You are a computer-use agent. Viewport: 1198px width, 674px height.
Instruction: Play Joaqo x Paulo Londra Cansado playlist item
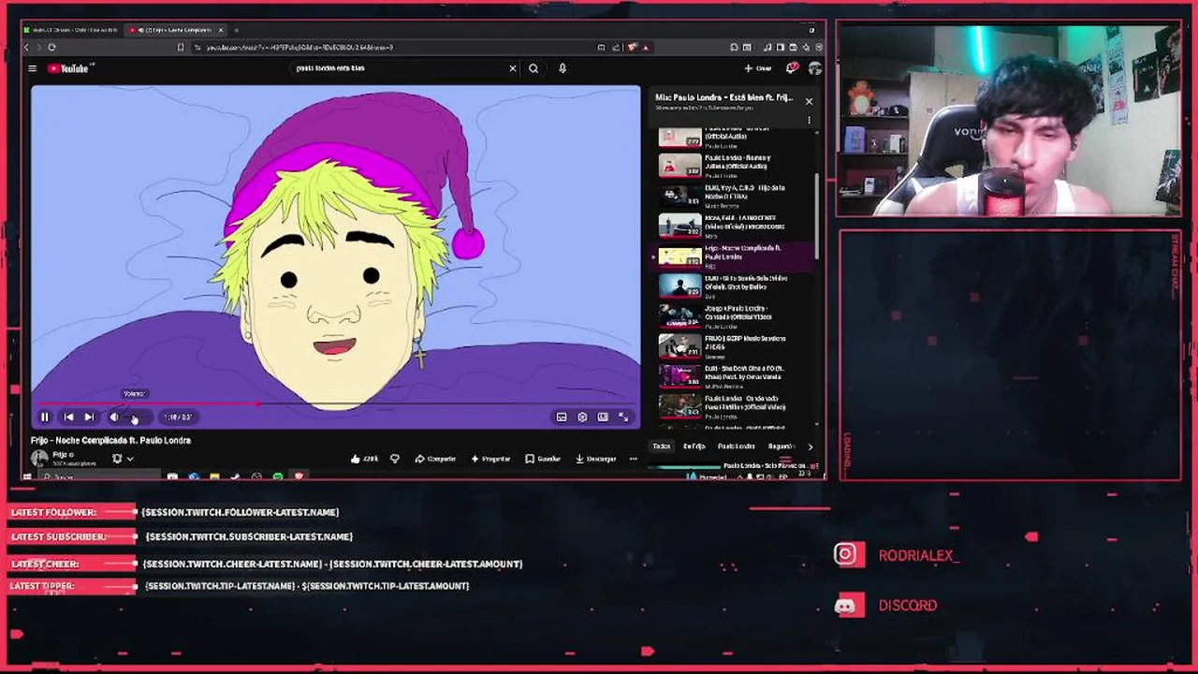(x=730, y=315)
